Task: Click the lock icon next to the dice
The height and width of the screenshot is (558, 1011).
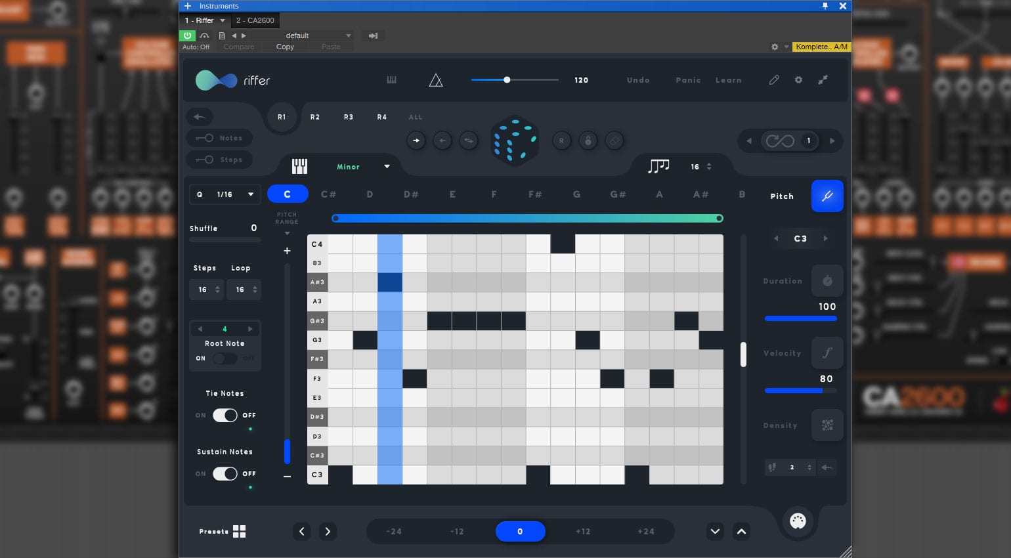Action: pyautogui.click(x=588, y=140)
